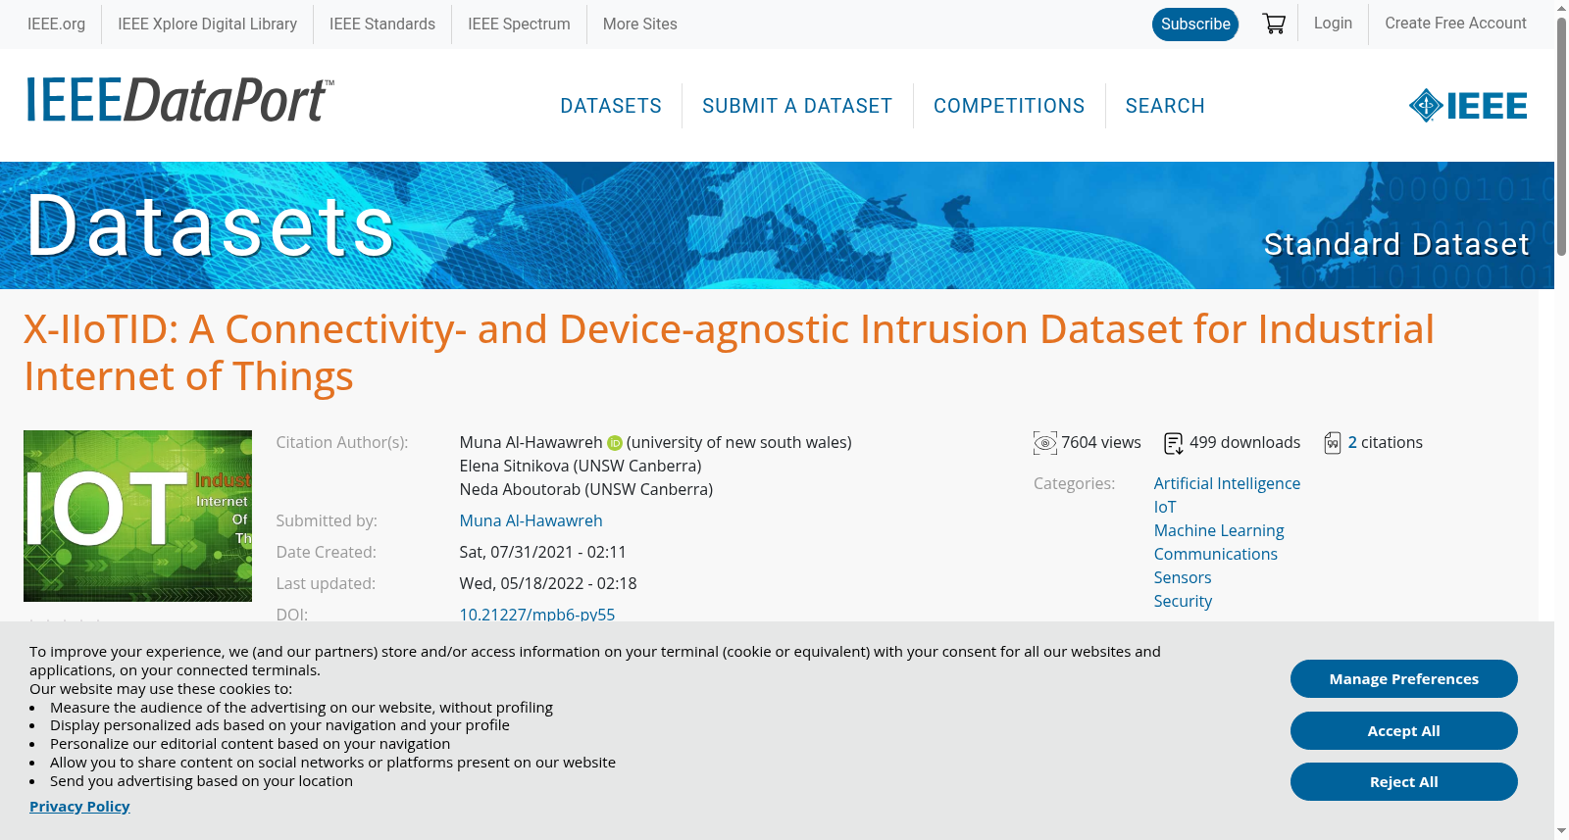Select the text '499 downloads'
The height and width of the screenshot is (840, 1569).
1245,443
